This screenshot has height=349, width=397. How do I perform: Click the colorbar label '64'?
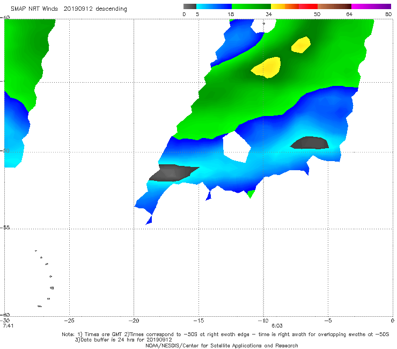349,14
